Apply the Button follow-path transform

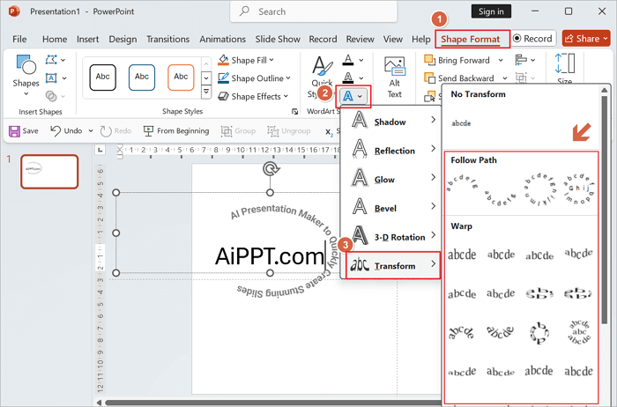(578, 189)
